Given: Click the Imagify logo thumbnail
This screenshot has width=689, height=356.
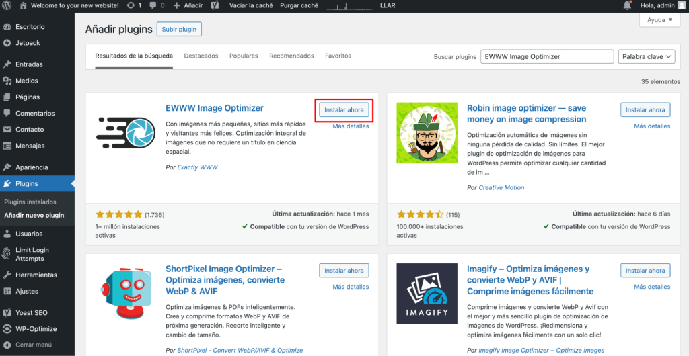Looking at the screenshot, I should [x=427, y=294].
